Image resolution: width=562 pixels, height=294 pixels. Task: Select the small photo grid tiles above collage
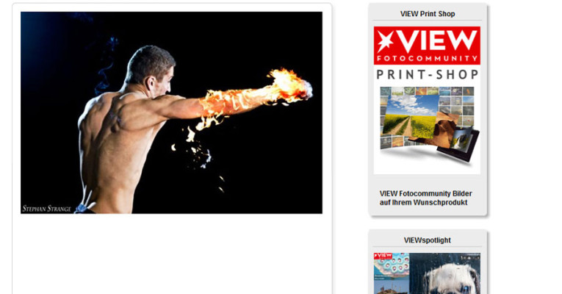(427, 91)
